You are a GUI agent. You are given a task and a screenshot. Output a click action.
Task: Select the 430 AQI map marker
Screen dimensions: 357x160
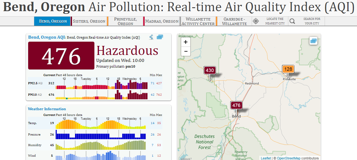coord(210,70)
